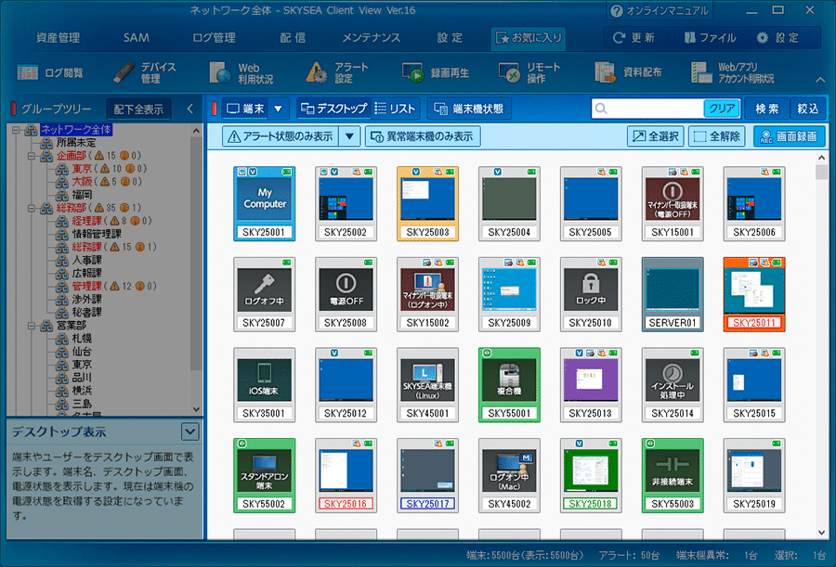Select installing terminal SKY25014
This screenshot has height=567, width=836.
pos(673,385)
